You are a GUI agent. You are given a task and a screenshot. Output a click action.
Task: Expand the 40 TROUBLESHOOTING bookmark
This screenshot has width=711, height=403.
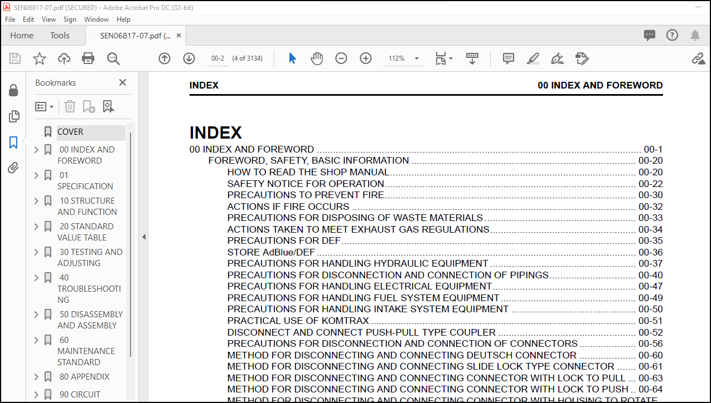tap(36, 278)
